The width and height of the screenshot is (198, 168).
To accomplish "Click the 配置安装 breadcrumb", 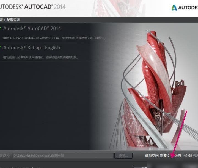I will [x=13, y=20].
